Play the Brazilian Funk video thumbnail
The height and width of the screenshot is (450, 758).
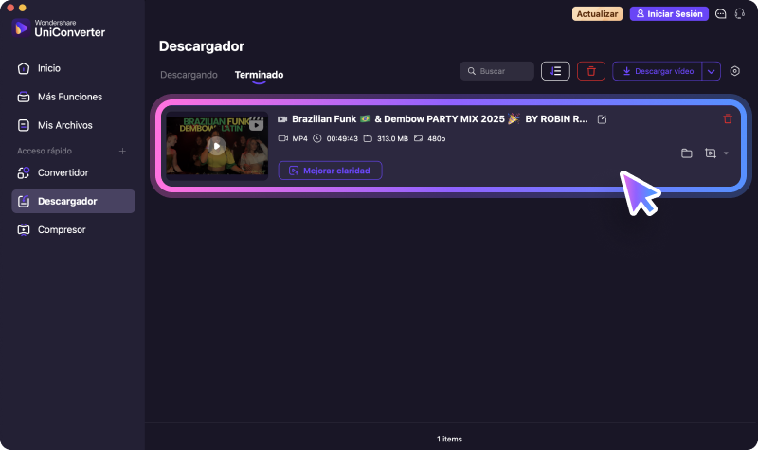click(217, 146)
